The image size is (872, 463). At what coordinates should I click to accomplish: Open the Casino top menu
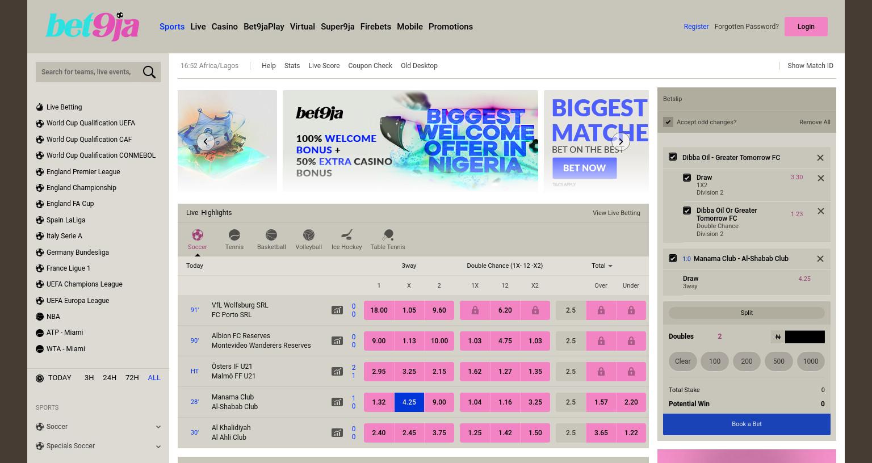click(x=225, y=27)
